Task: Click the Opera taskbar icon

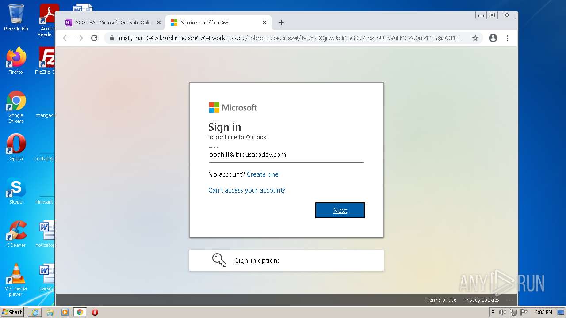Action: 95,312
